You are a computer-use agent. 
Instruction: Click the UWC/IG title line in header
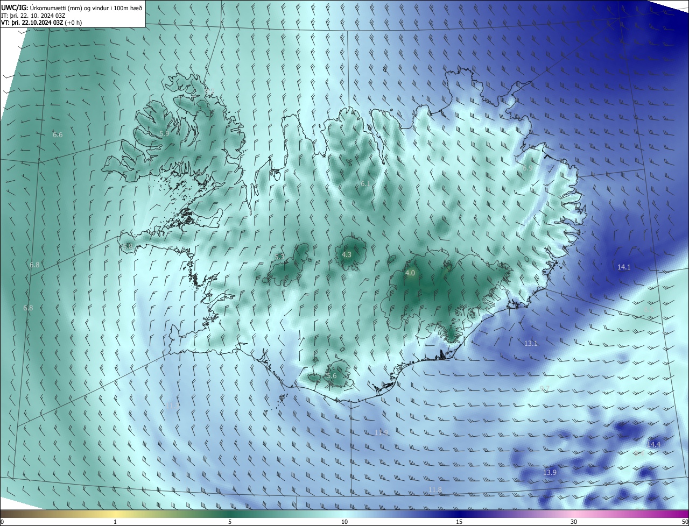point(72,7)
